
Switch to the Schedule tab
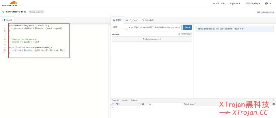(x=147, y=20)
